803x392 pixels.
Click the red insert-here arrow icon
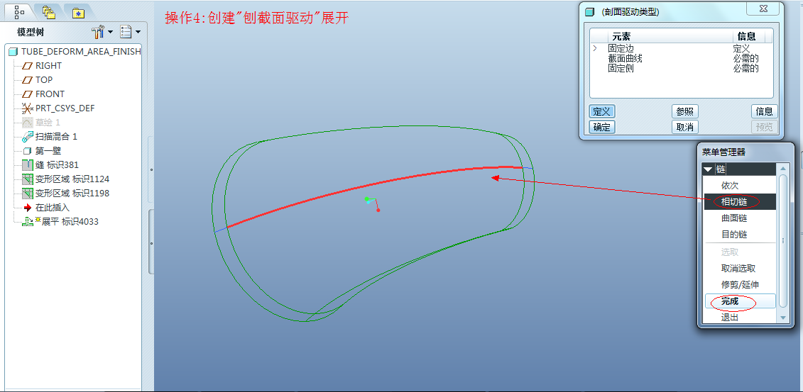click(28, 208)
